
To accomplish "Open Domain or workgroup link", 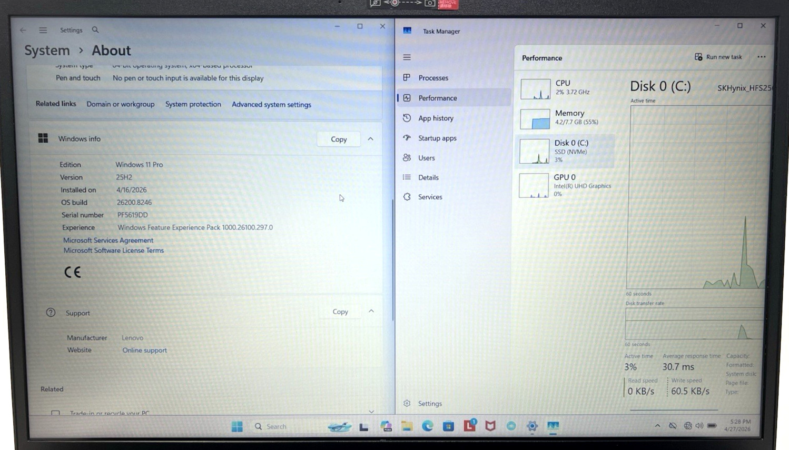I will (x=121, y=104).
